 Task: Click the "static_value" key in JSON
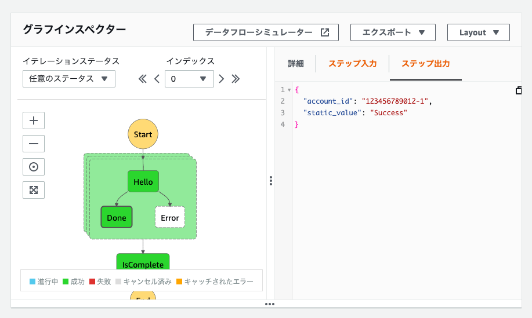332,113
